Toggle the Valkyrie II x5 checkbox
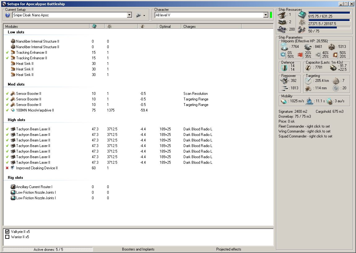The width and height of the screenshot is (356, 253). [x=7, y=231]
